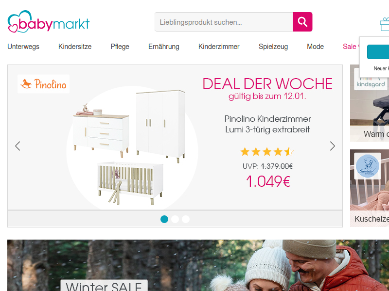Screen dimensions: 389x291
Task: Select the first carousel dot
Action: [x=164, y=219]
